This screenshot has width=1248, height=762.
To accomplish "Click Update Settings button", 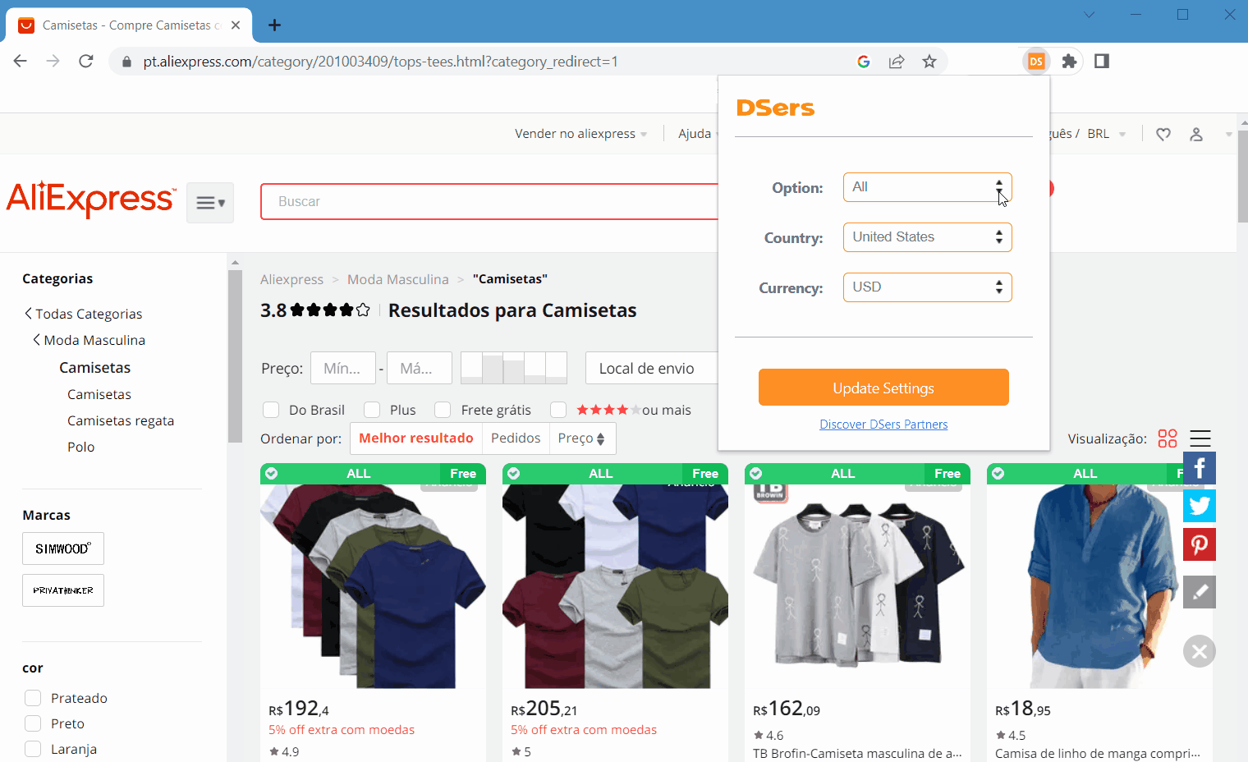I will pos(883,388).
